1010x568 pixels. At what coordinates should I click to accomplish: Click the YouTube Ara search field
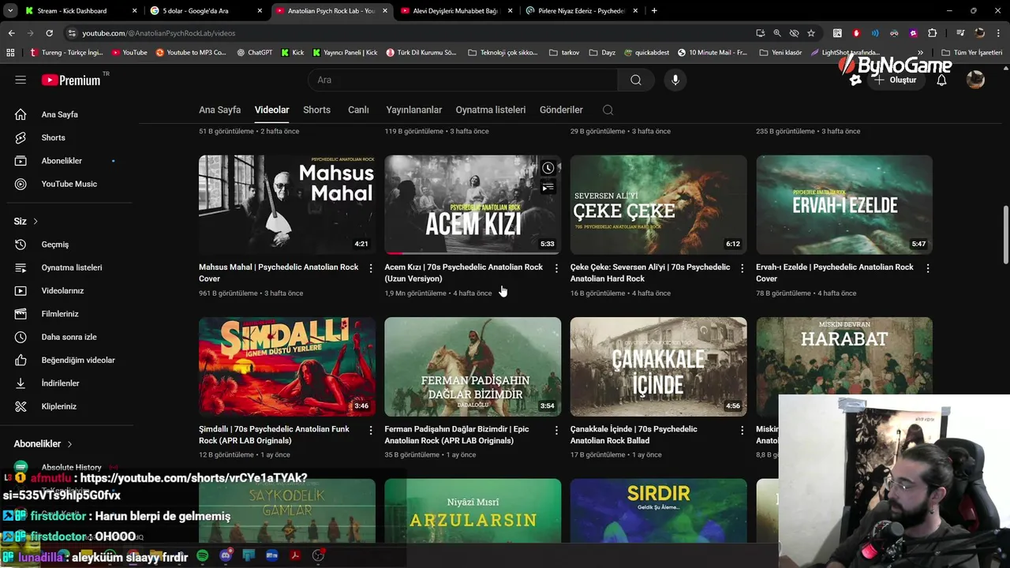pos(462,80)
